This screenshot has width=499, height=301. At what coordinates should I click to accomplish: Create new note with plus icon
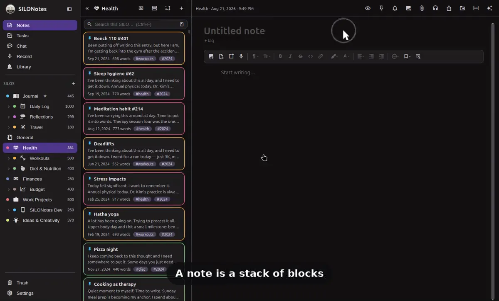[x=181, y=8]
